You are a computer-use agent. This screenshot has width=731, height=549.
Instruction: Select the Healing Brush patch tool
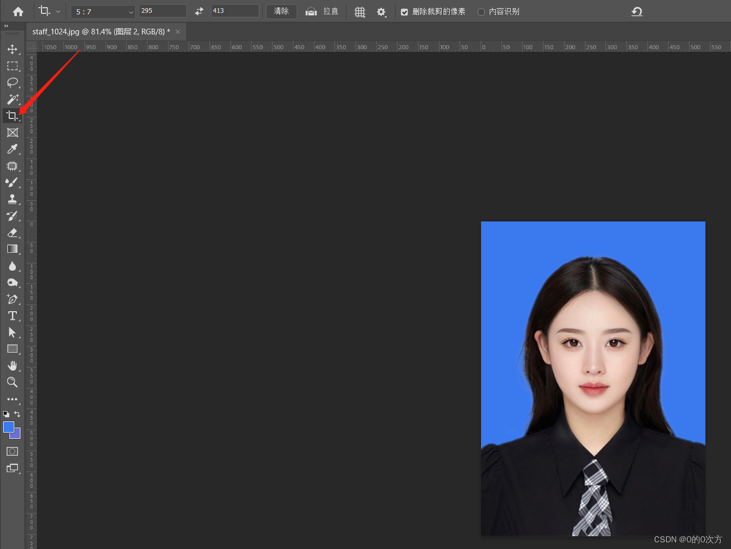click(12, 166)
